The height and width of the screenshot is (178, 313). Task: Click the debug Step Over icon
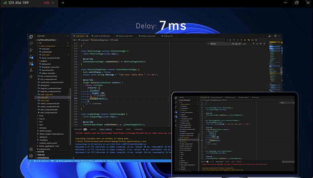(234, 40)
